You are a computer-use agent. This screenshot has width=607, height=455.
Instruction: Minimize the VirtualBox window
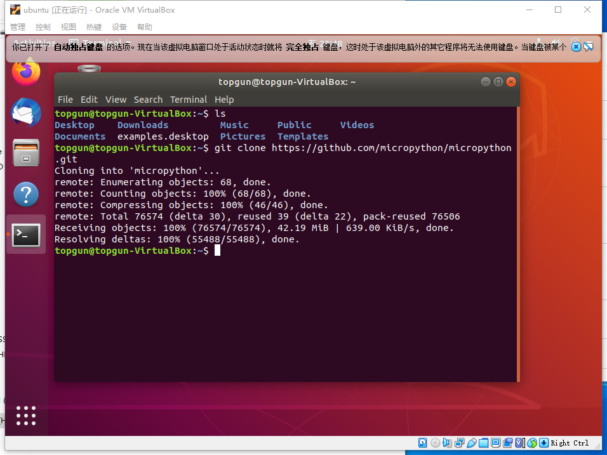[x=530, y=10]
